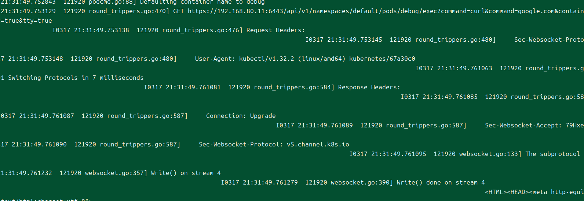Click the 'Response Headers:' log text
The width and height of the screenshot is (584, 201).
pos(369,88)
